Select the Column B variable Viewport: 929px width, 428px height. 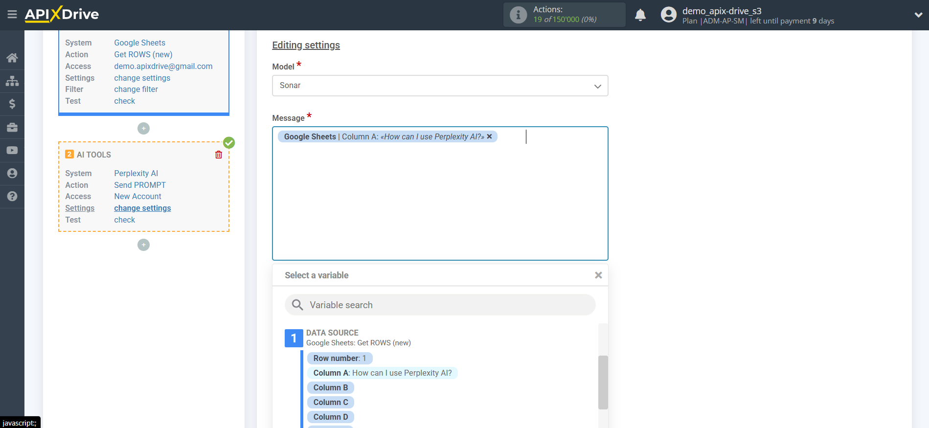[331, 387]
